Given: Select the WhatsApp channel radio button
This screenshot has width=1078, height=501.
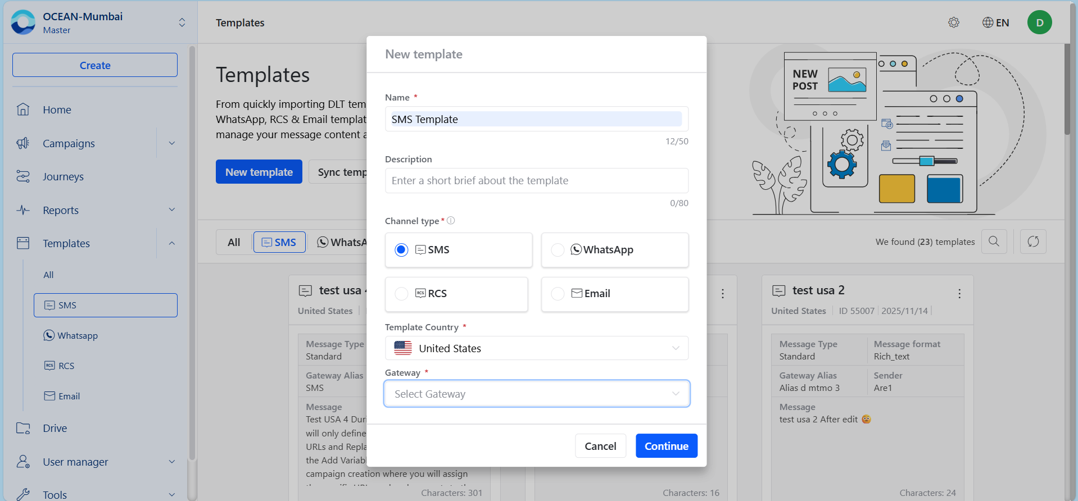Looking at the screenshot, I should point(558,250).
